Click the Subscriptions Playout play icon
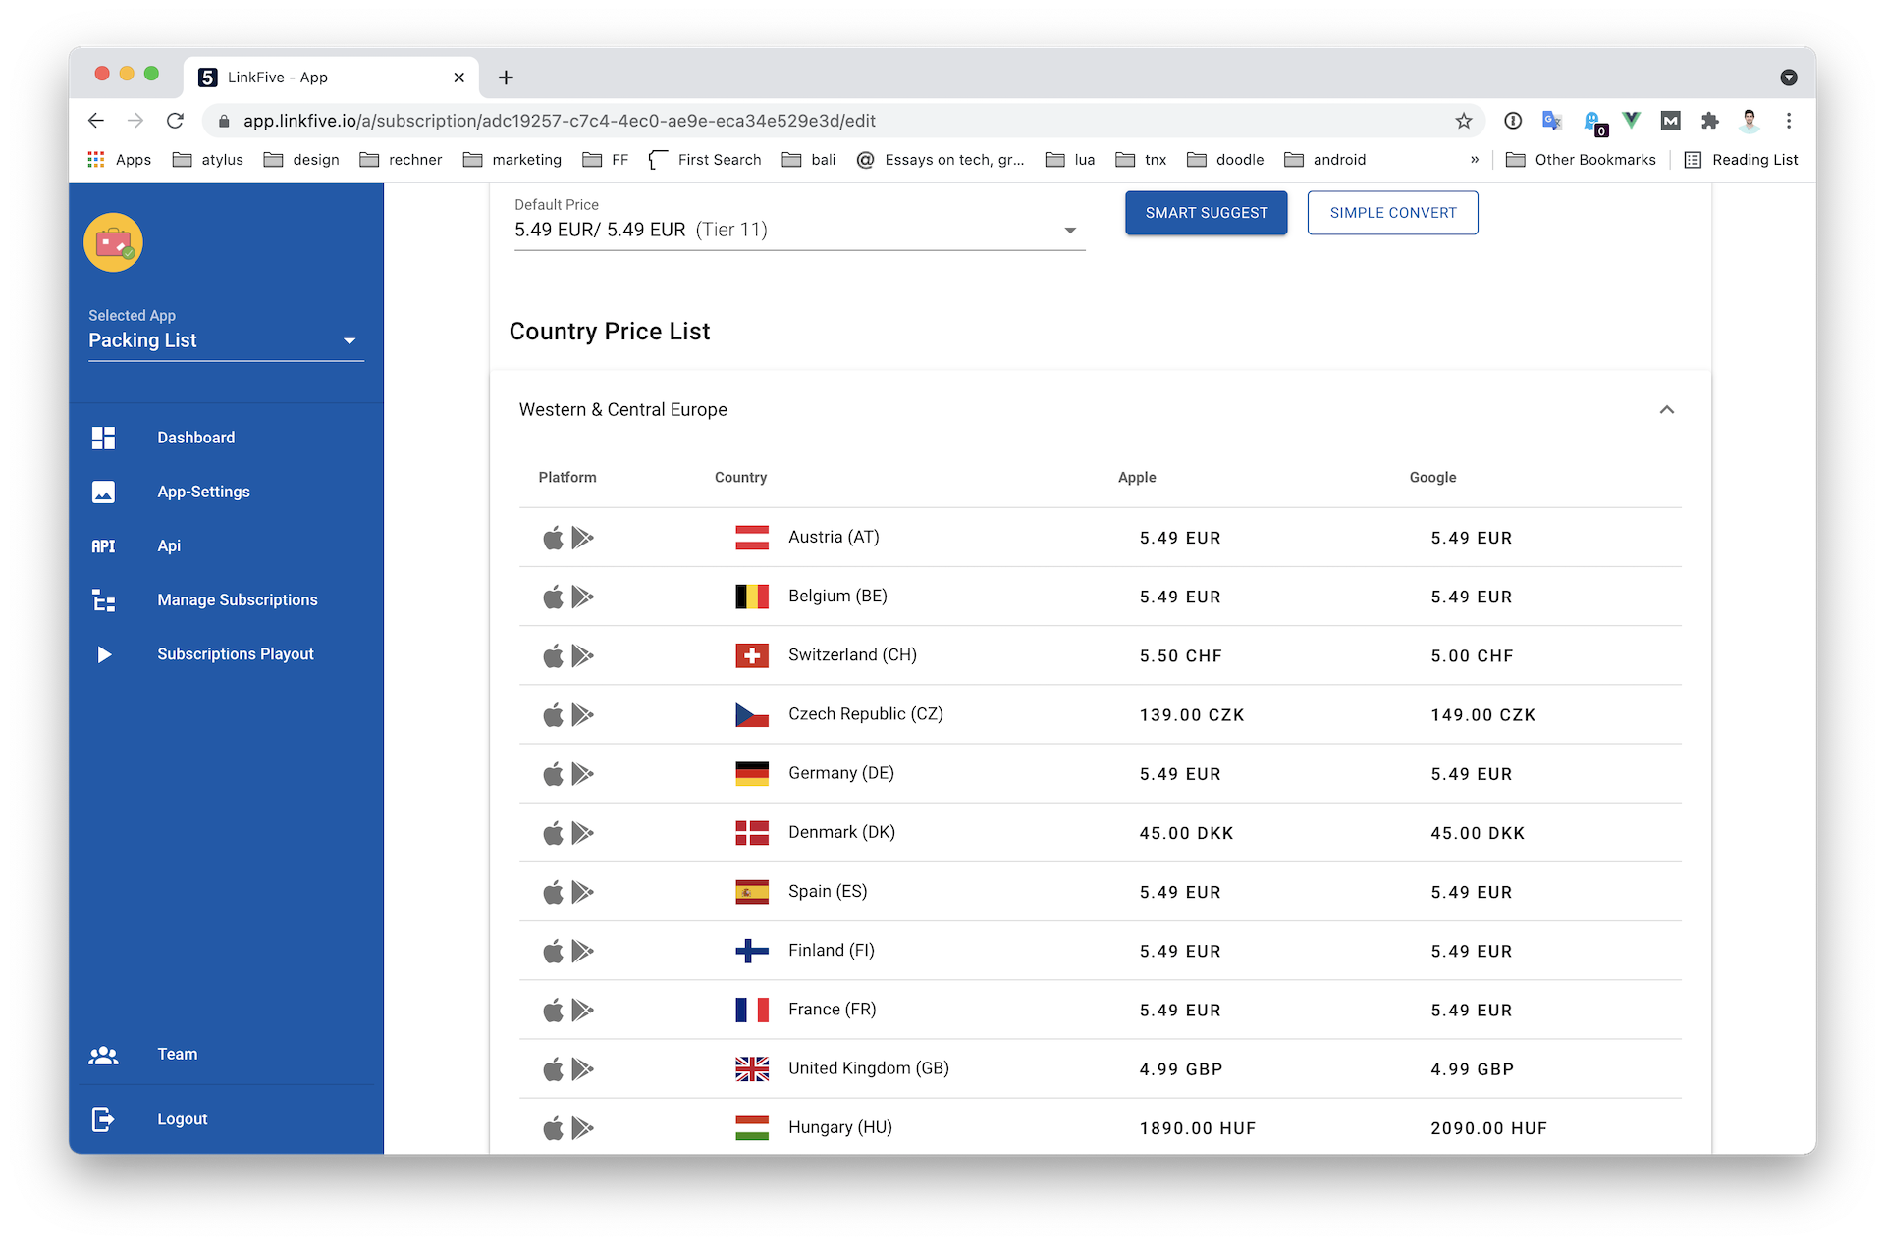The height and width of the screenshot is (1245, 1885). pos(104,654)
